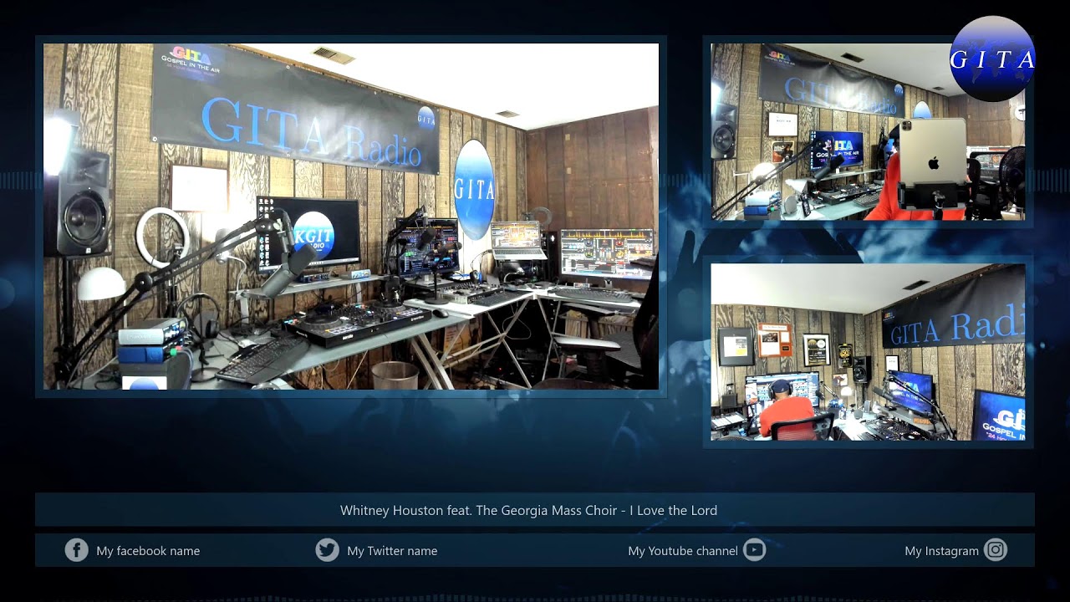The height and width of the screenshot is (602, 1070).
Task: Click the bottom-right camera feed with seated host
Action: click(x=868, y=352)
